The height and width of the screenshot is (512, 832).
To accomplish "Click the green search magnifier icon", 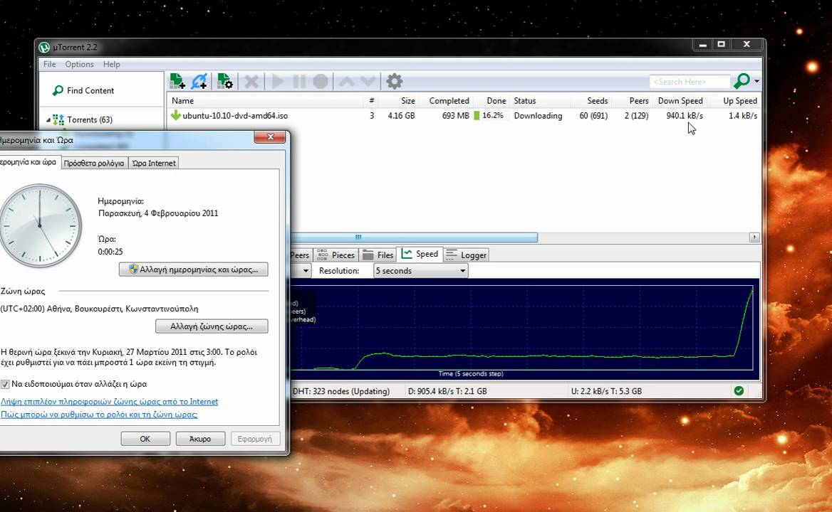I will (742, 81).
